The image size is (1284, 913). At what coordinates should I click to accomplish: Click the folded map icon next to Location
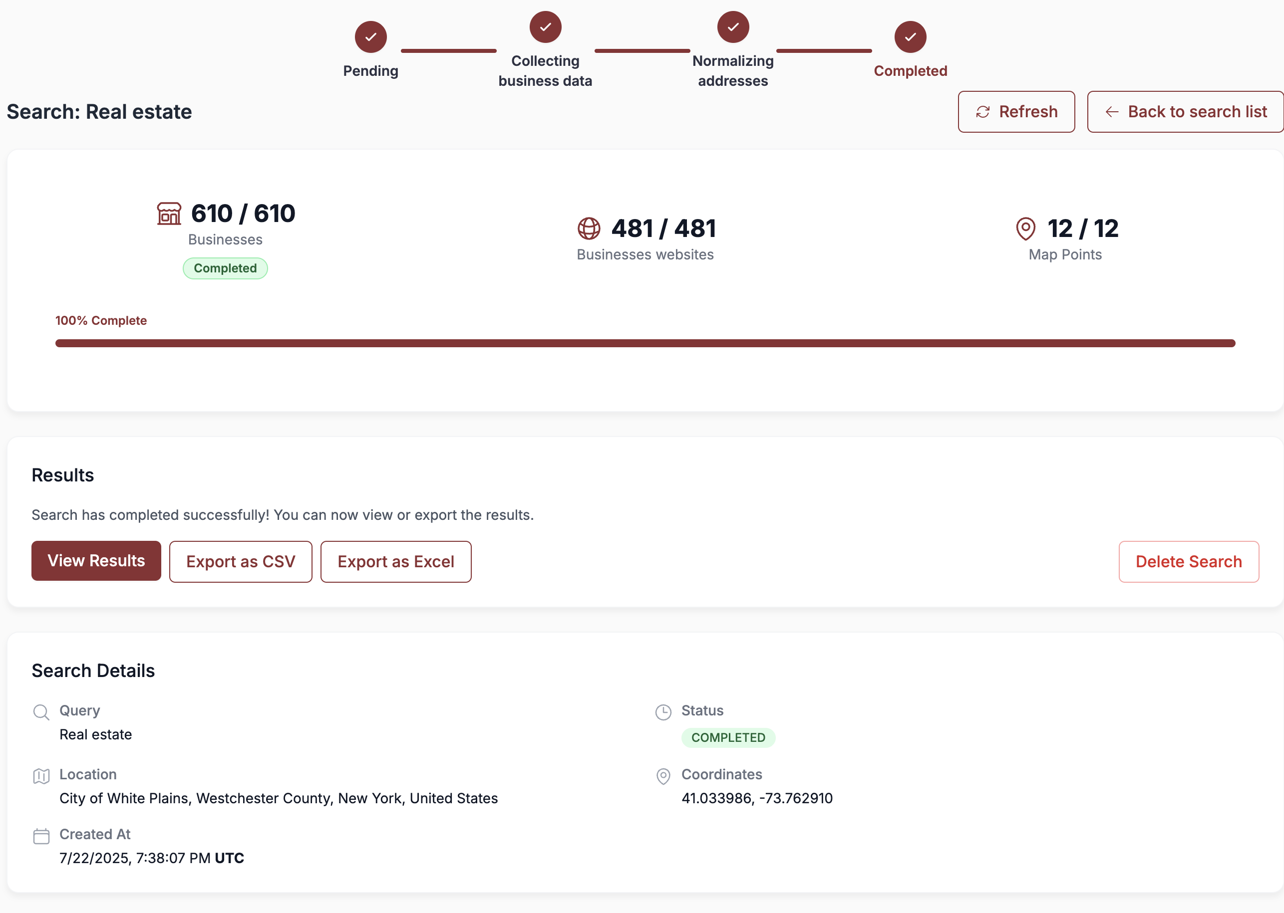click(x=41, y=776)
